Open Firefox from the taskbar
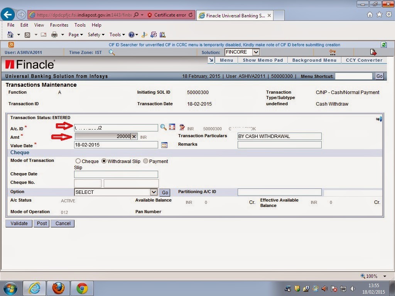The width and height of the screenshot is (395, 296). [58, 288]
